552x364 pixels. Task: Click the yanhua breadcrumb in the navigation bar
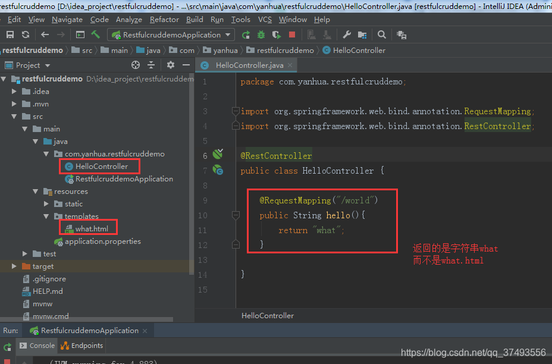point(225,51)
